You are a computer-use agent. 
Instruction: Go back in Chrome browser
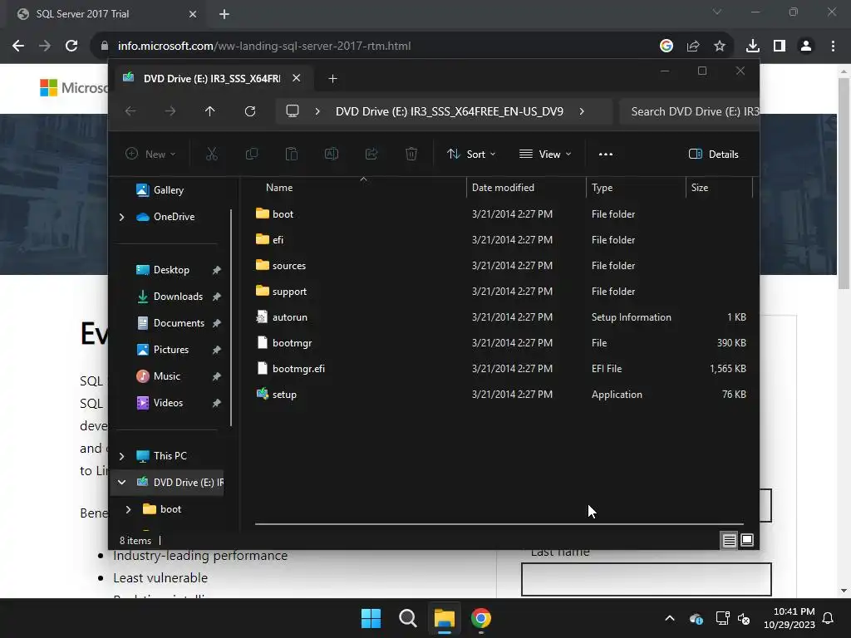point(18,47)
